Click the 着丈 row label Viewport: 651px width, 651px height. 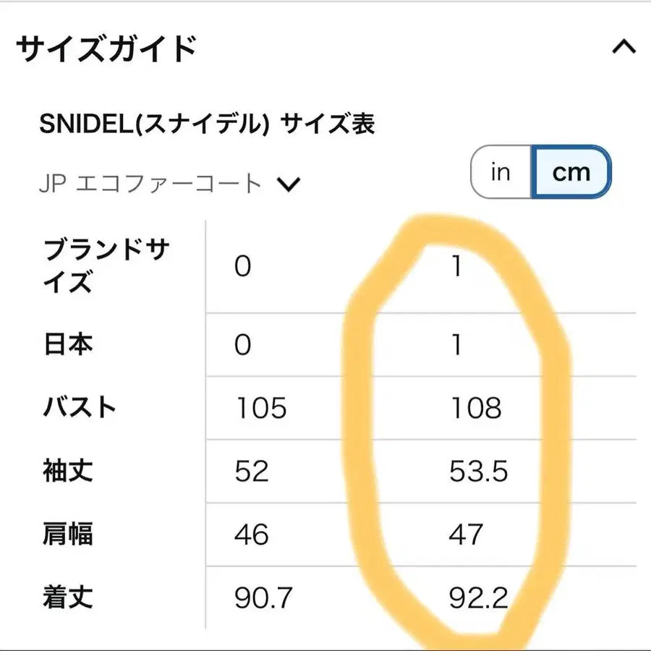[x=65, y=598]
